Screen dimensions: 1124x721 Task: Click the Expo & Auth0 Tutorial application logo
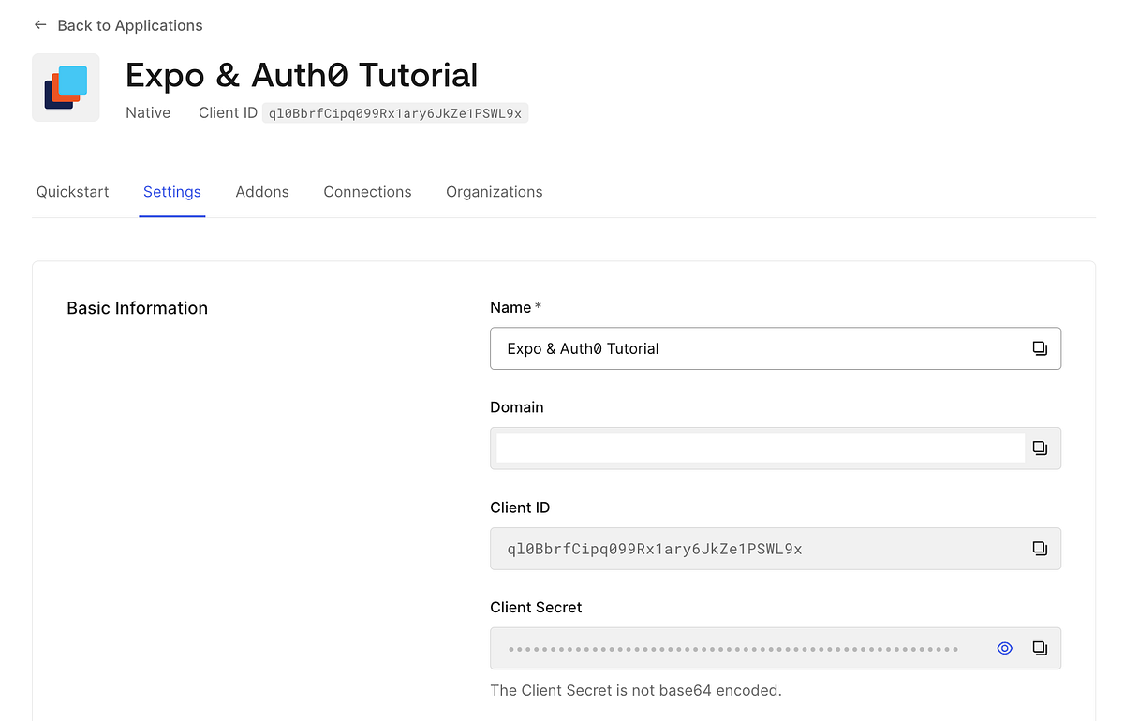click(x=66, y=87)
